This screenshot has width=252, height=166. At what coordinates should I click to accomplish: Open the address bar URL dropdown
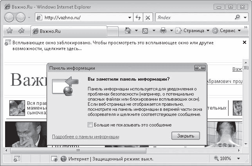tap(130, 18)
